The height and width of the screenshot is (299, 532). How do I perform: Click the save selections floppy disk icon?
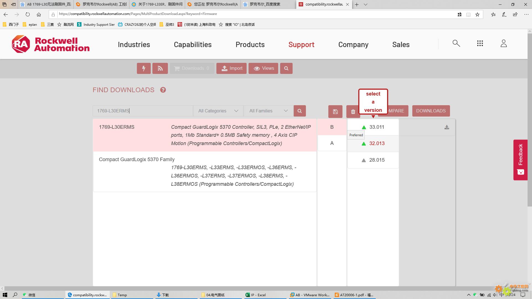coord(335,111)
